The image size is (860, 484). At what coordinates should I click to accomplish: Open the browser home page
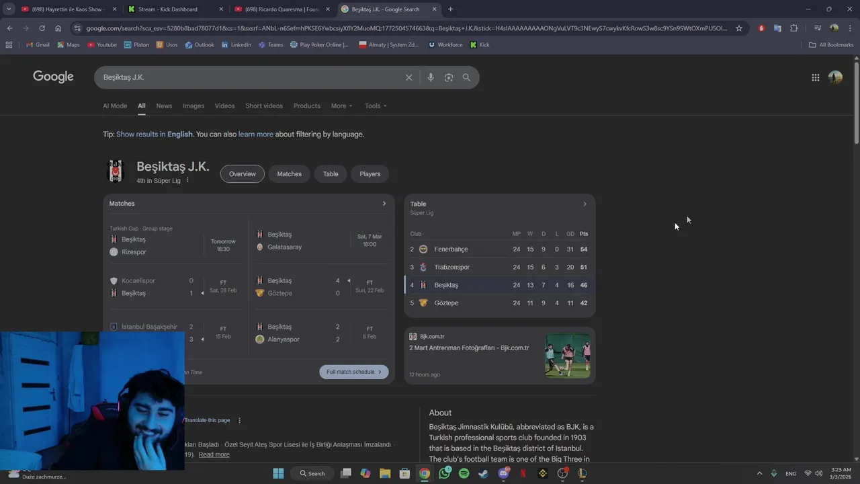tap(58, 28)
